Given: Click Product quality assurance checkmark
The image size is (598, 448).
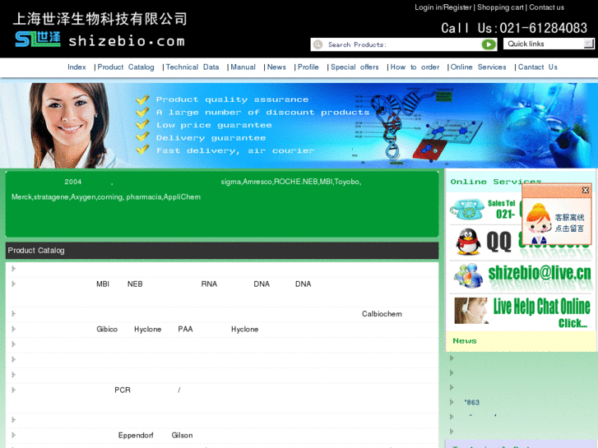Looking at the screenshot, I should pyautogui.click(x=142, y=100).
